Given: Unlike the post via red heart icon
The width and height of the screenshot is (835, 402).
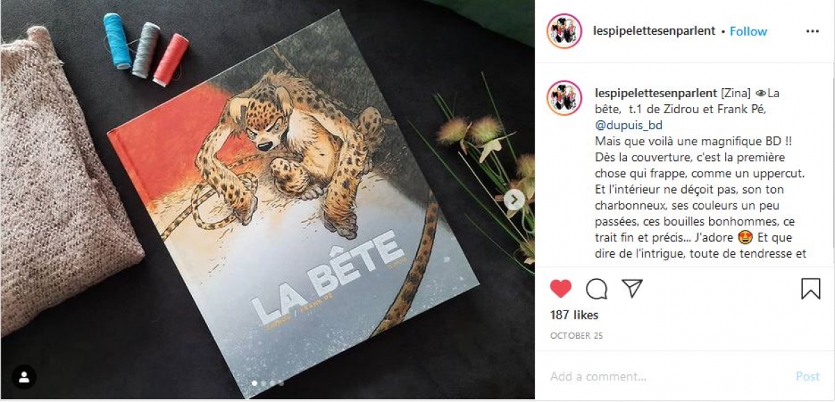Looking at the screenshot, I should point(560,288).
